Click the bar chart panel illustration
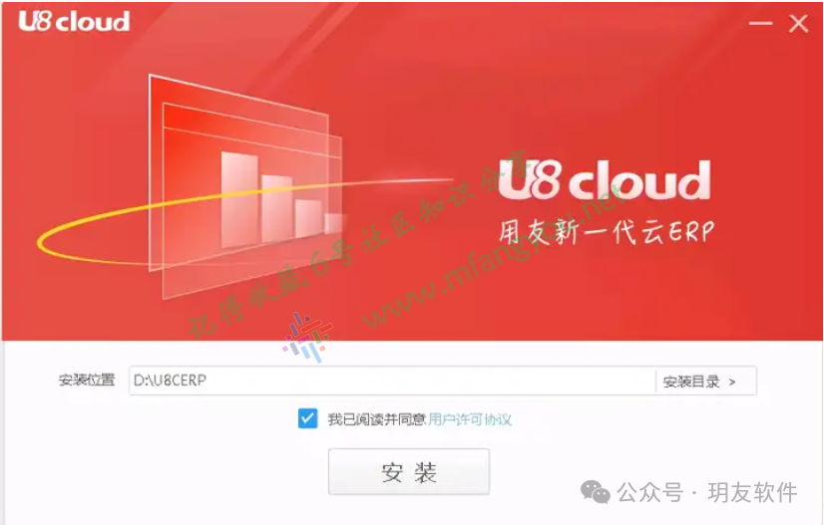Screen dimensions: 824x525 (x=245, y=186)
